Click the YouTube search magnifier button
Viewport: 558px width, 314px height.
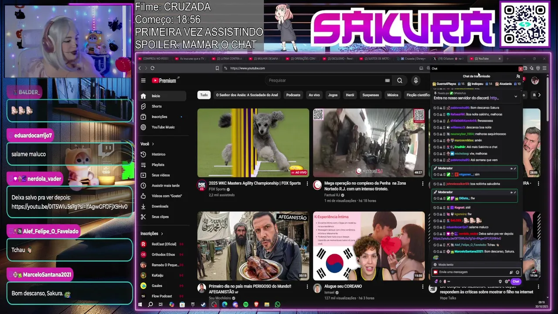click(x=399, y=80)
